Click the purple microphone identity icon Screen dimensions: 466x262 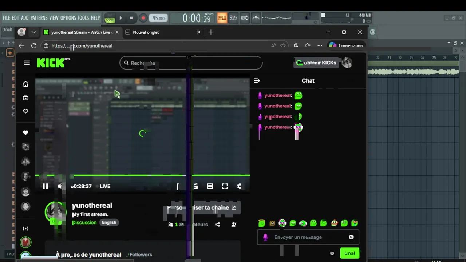point(265,237)
